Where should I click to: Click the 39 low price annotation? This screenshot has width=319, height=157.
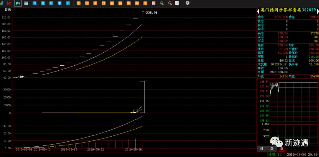[21, 77]
